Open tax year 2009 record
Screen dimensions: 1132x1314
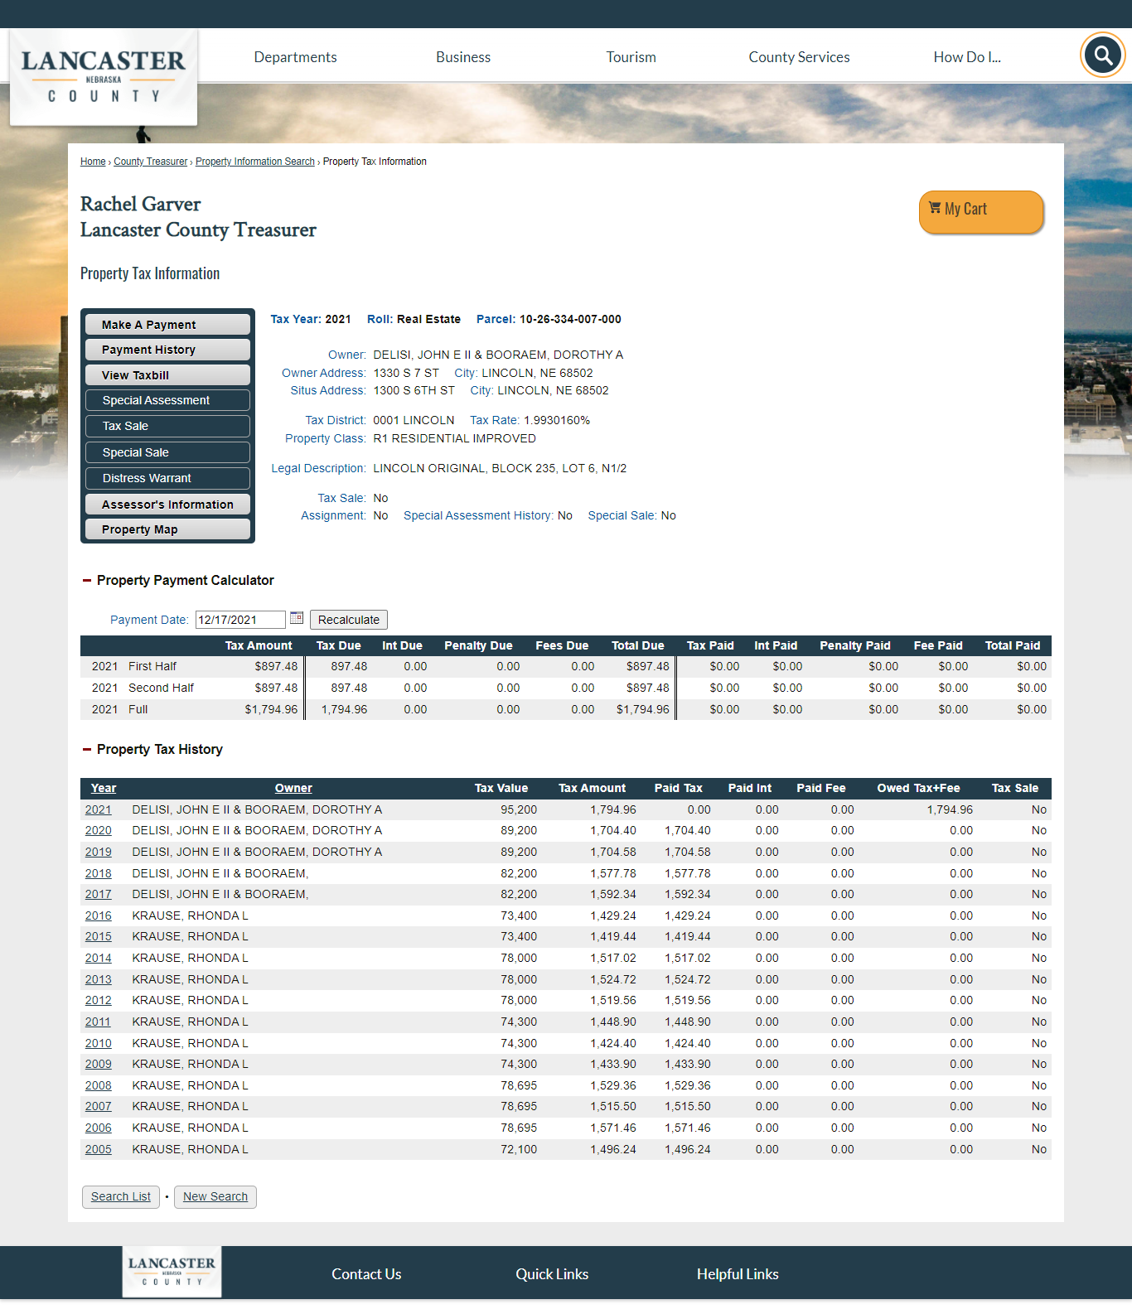(98, 1064)
